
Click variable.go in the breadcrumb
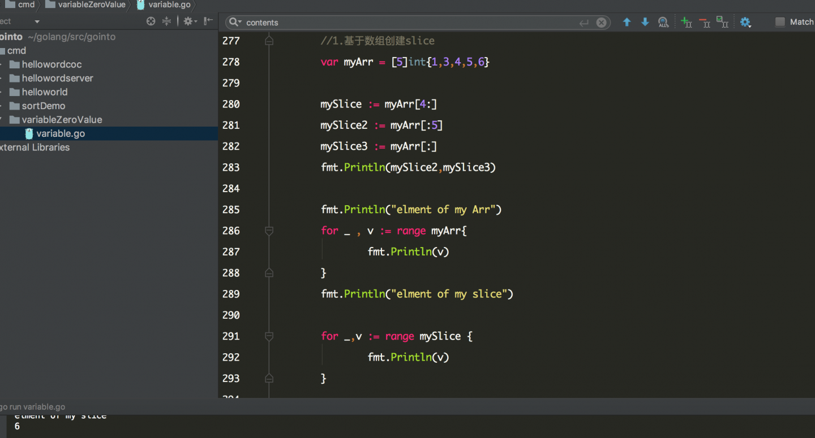pos(164,5)
